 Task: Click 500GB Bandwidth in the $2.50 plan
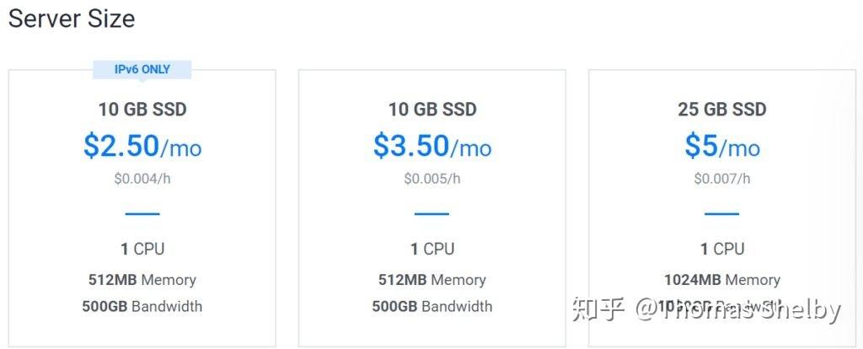[x=142, y=306]
